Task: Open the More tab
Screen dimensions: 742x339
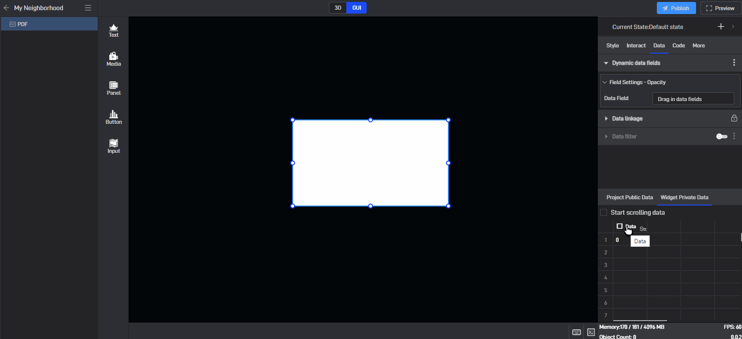Action: 698,45
